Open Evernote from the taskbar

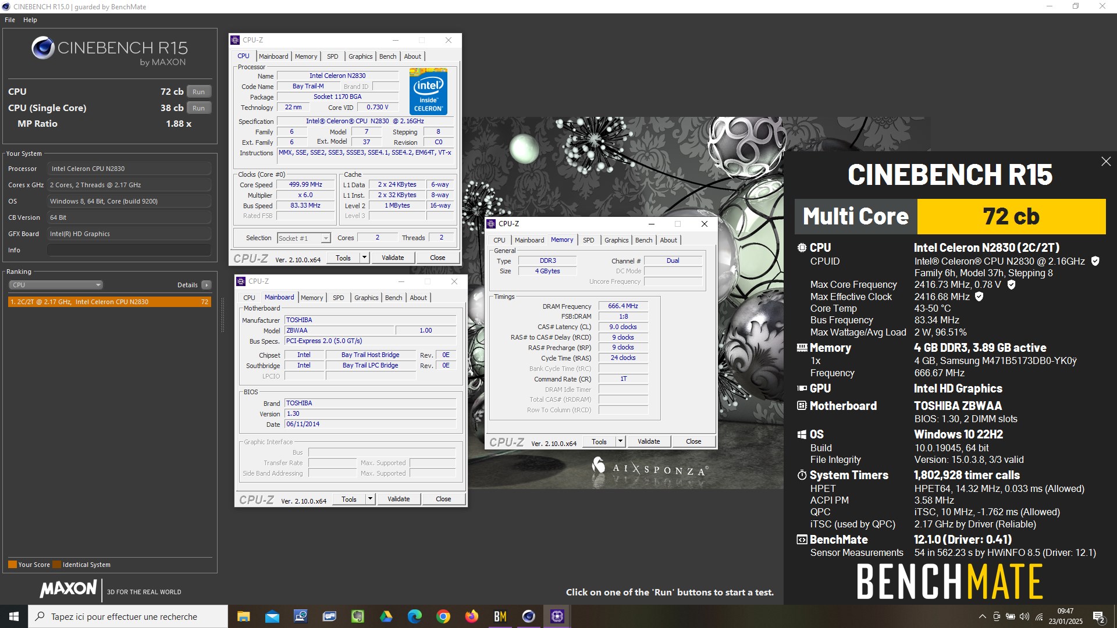click(357, 616)
